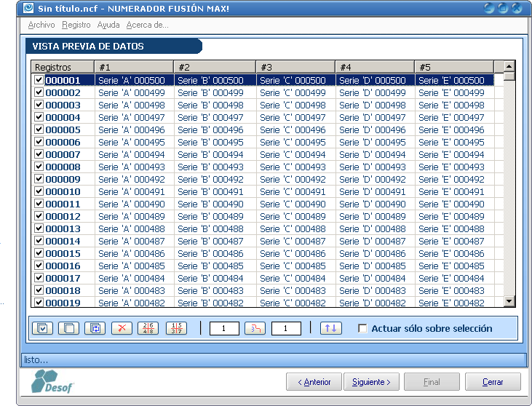
Task: Click the Final button
Action: click(432, 382)
